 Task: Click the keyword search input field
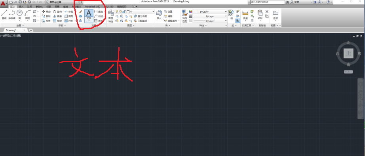point(268,2)
